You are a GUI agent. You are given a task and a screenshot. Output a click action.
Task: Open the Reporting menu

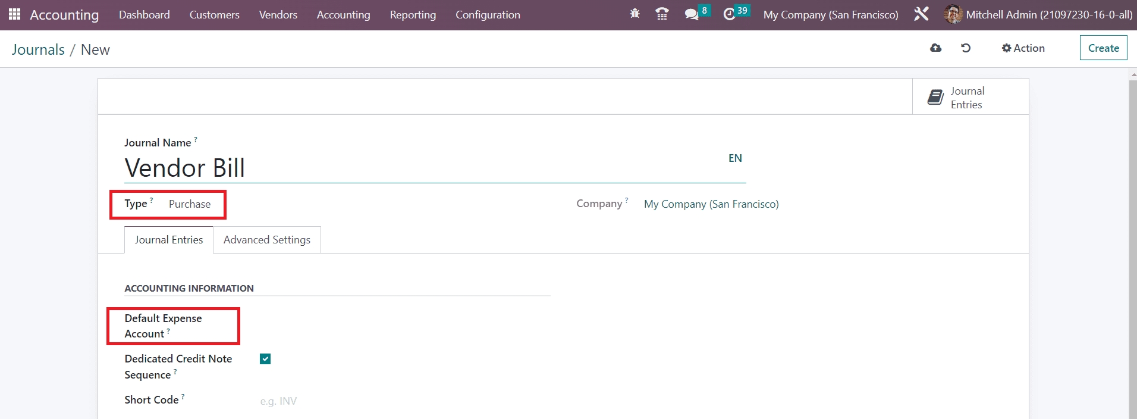[413, 14]
